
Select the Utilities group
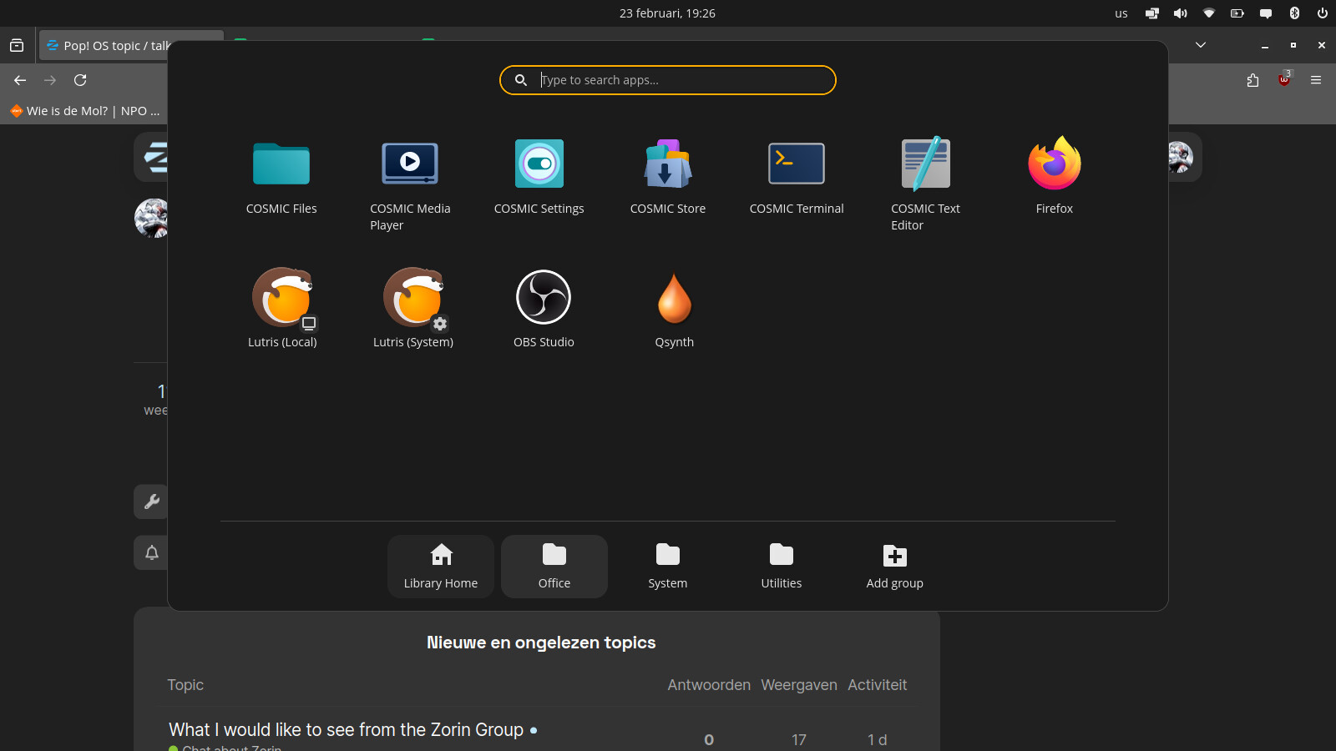[782, 567]
